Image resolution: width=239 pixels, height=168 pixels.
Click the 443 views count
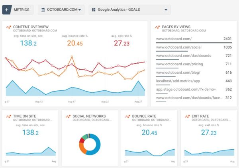tap(229, 81)
